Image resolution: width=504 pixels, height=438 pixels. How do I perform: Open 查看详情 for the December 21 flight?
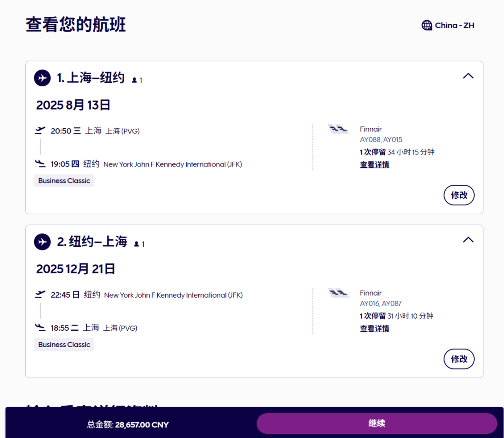click(374, 328)
